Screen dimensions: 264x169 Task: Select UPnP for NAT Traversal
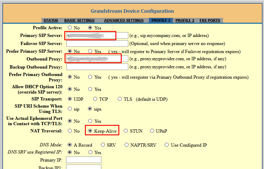click(x=152, y=131)
